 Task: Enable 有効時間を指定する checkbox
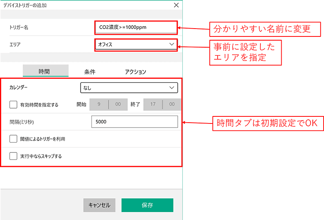pyautogui.click(x=13, y=104)
